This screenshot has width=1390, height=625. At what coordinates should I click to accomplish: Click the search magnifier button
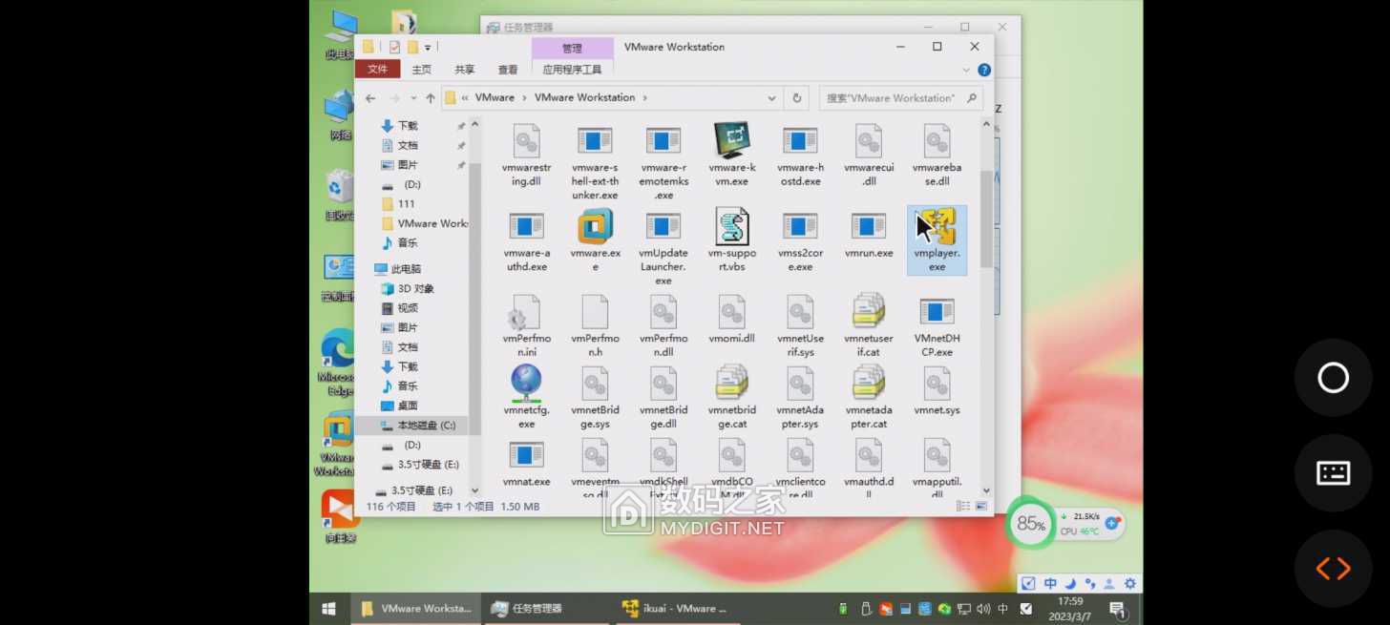coord(972,97)
